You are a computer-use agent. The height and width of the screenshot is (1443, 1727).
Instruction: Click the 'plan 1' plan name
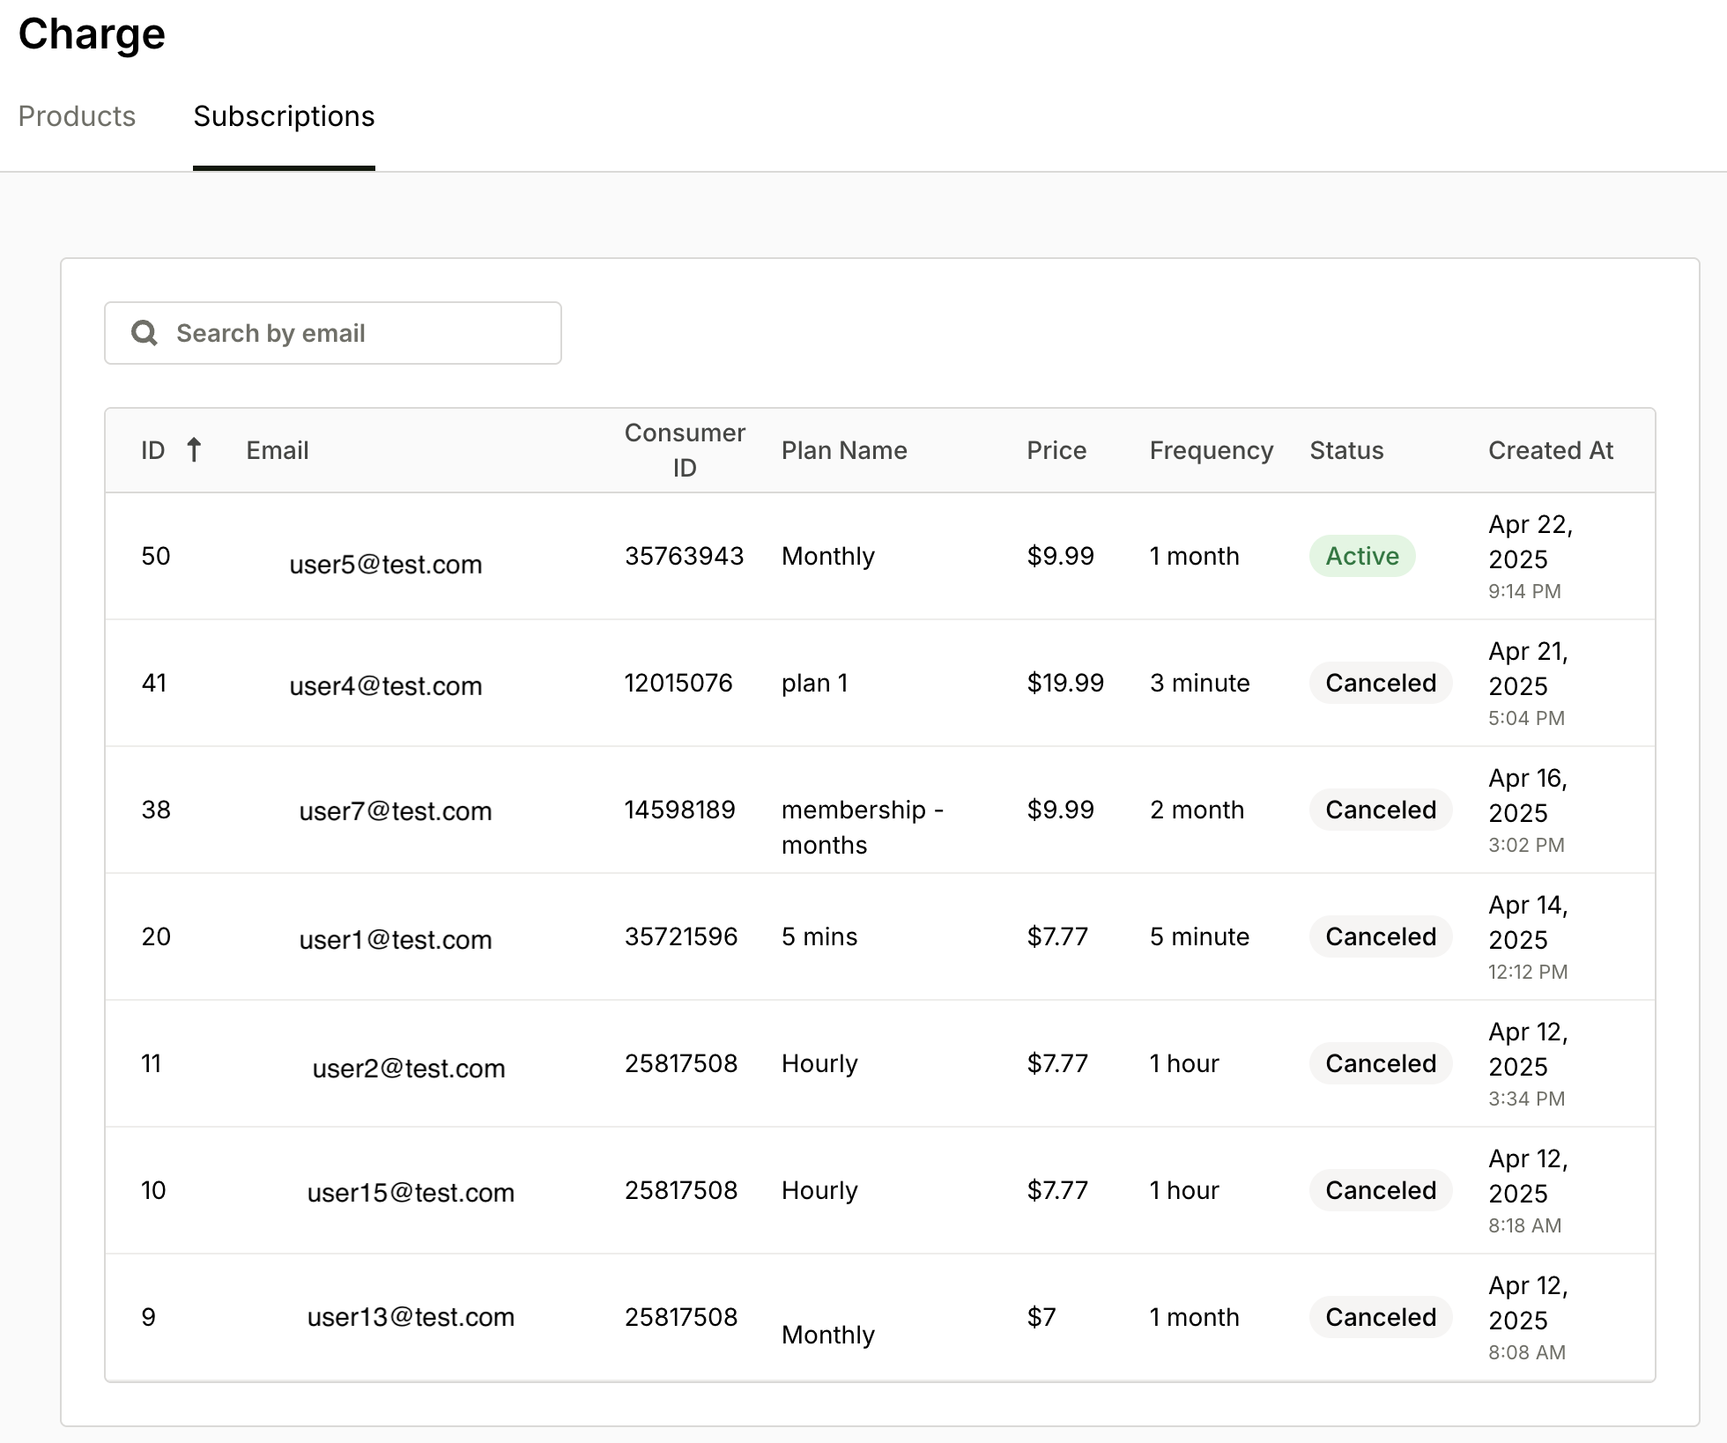[815, 683]
